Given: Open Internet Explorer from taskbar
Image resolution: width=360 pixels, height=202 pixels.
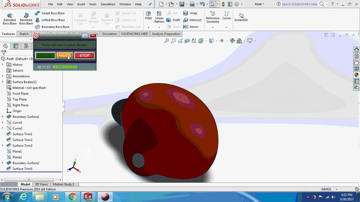Looking at the screenshot, I should tap(24, 197).
